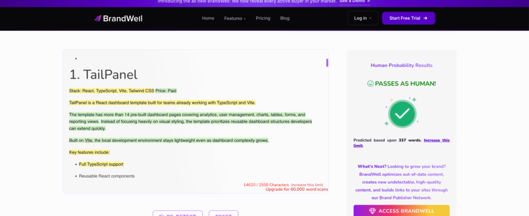Click the editor's purple scrollbar thumb
This screenshot has width=529, height=216.
(x=327, y=63)
